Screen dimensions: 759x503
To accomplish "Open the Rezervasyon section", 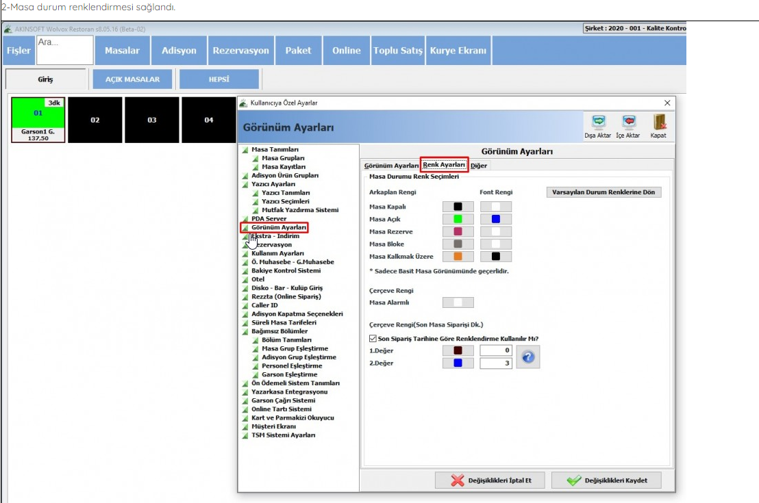I will tap(241, 51).
